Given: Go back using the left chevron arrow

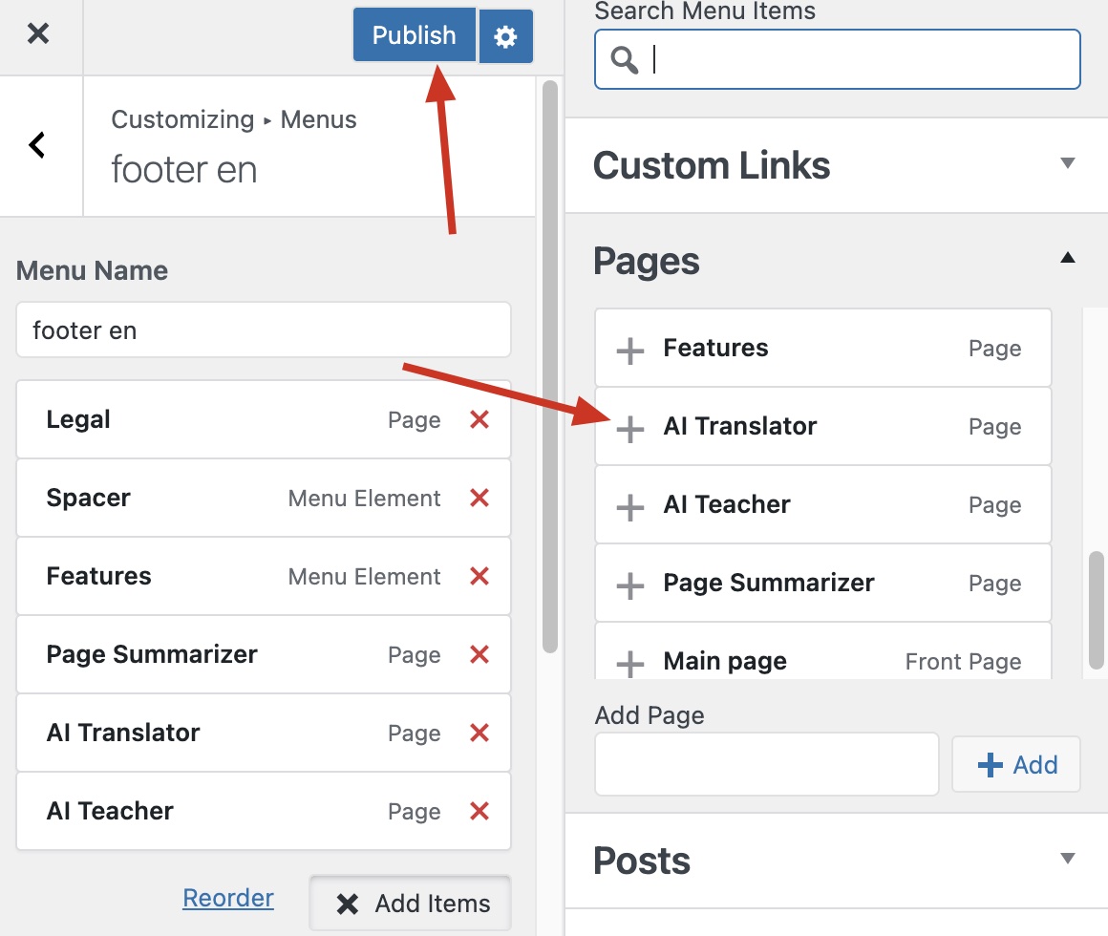Looking at the screenshot, I should coord(37,145).
